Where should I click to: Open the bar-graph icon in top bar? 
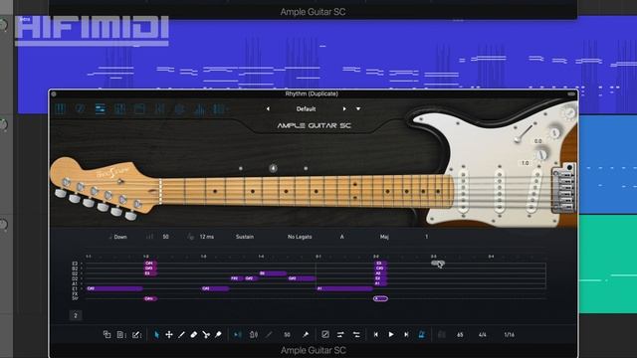point(199,108)
